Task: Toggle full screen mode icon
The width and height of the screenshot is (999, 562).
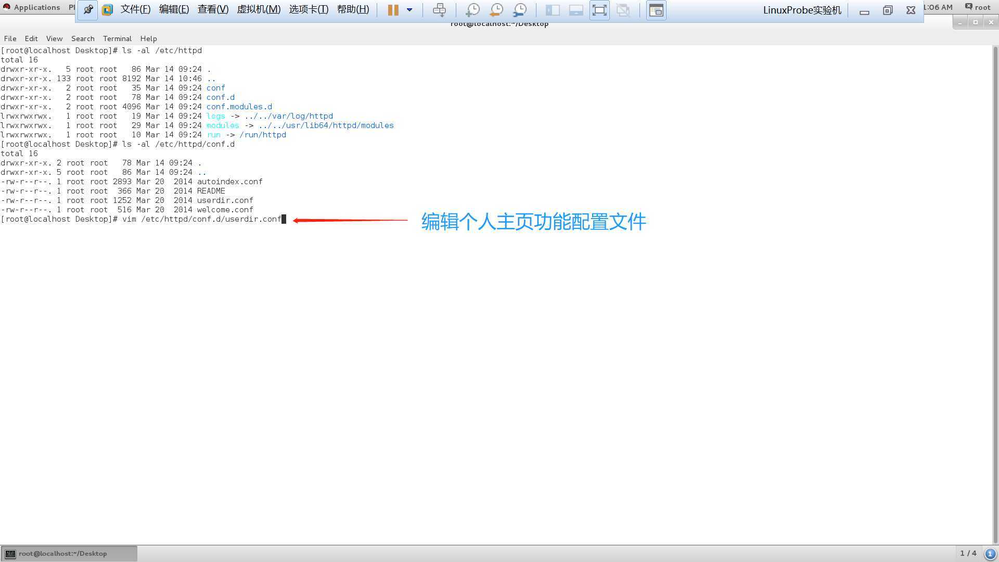Action: (x=599, y=10)
